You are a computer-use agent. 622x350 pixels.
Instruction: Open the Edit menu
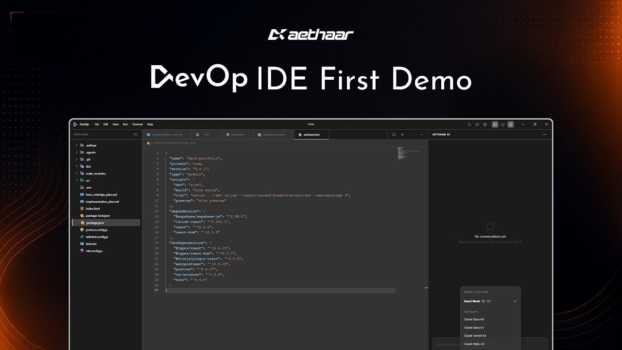105,124
